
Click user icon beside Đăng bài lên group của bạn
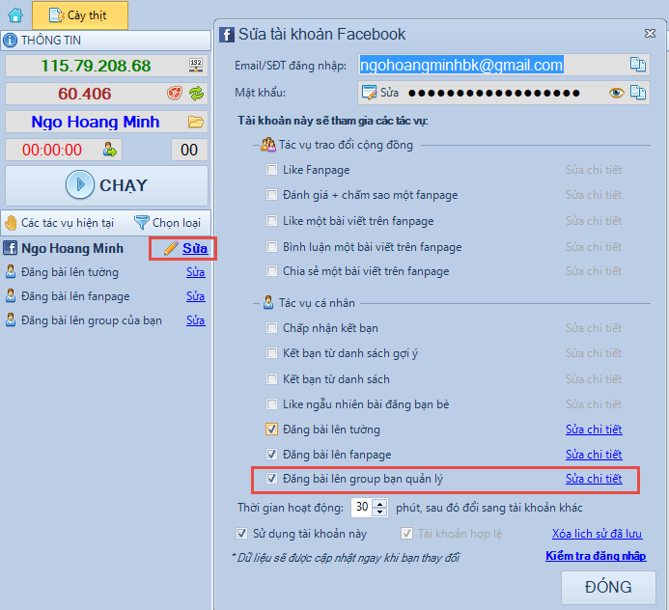coord(11,320)
